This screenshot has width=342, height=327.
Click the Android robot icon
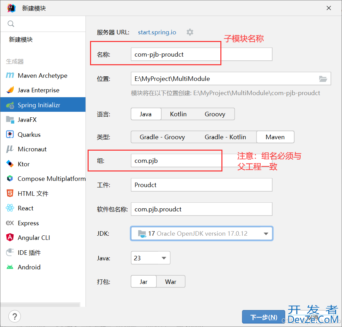coord(10,267)
